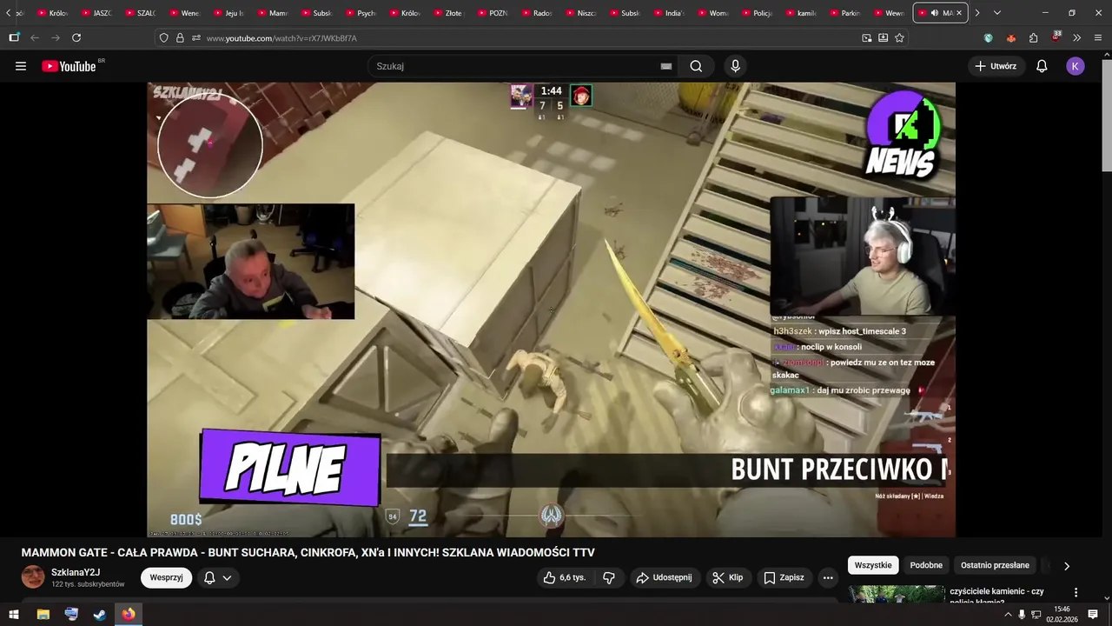Open the YouTube hamburger guide menu
1112x626 pixels.
click(x=21, y=66)
